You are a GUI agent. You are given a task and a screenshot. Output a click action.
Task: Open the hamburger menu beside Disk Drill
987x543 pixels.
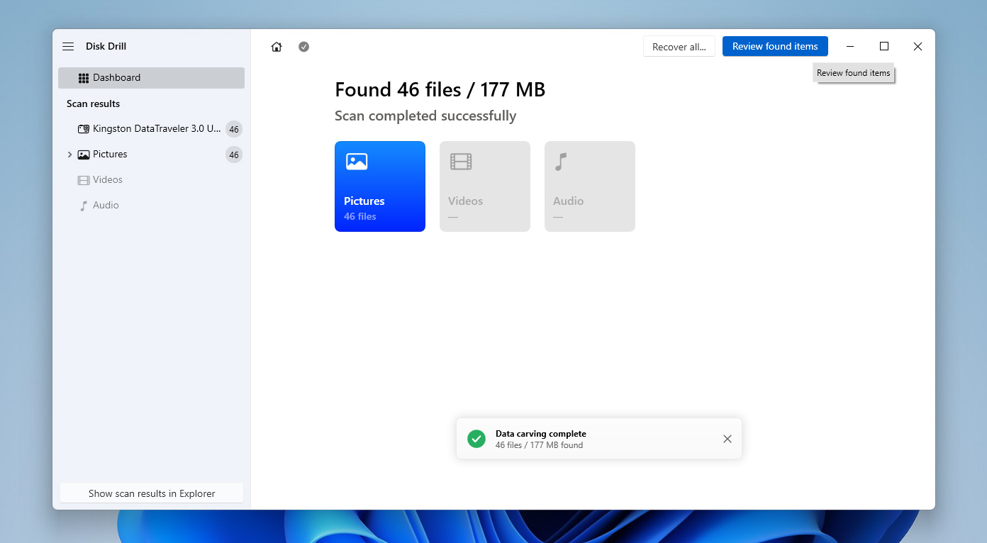(x=68, y=47)
